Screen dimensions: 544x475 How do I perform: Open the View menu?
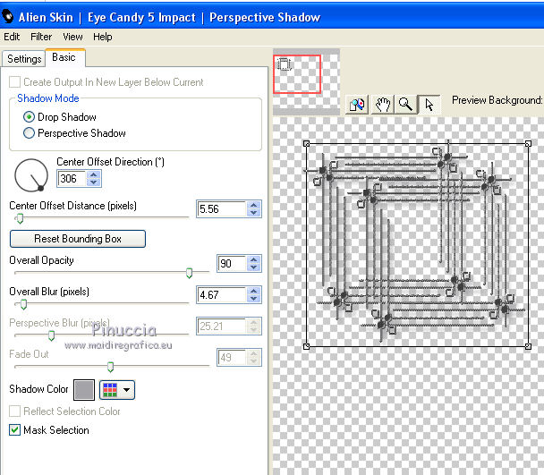72,37
